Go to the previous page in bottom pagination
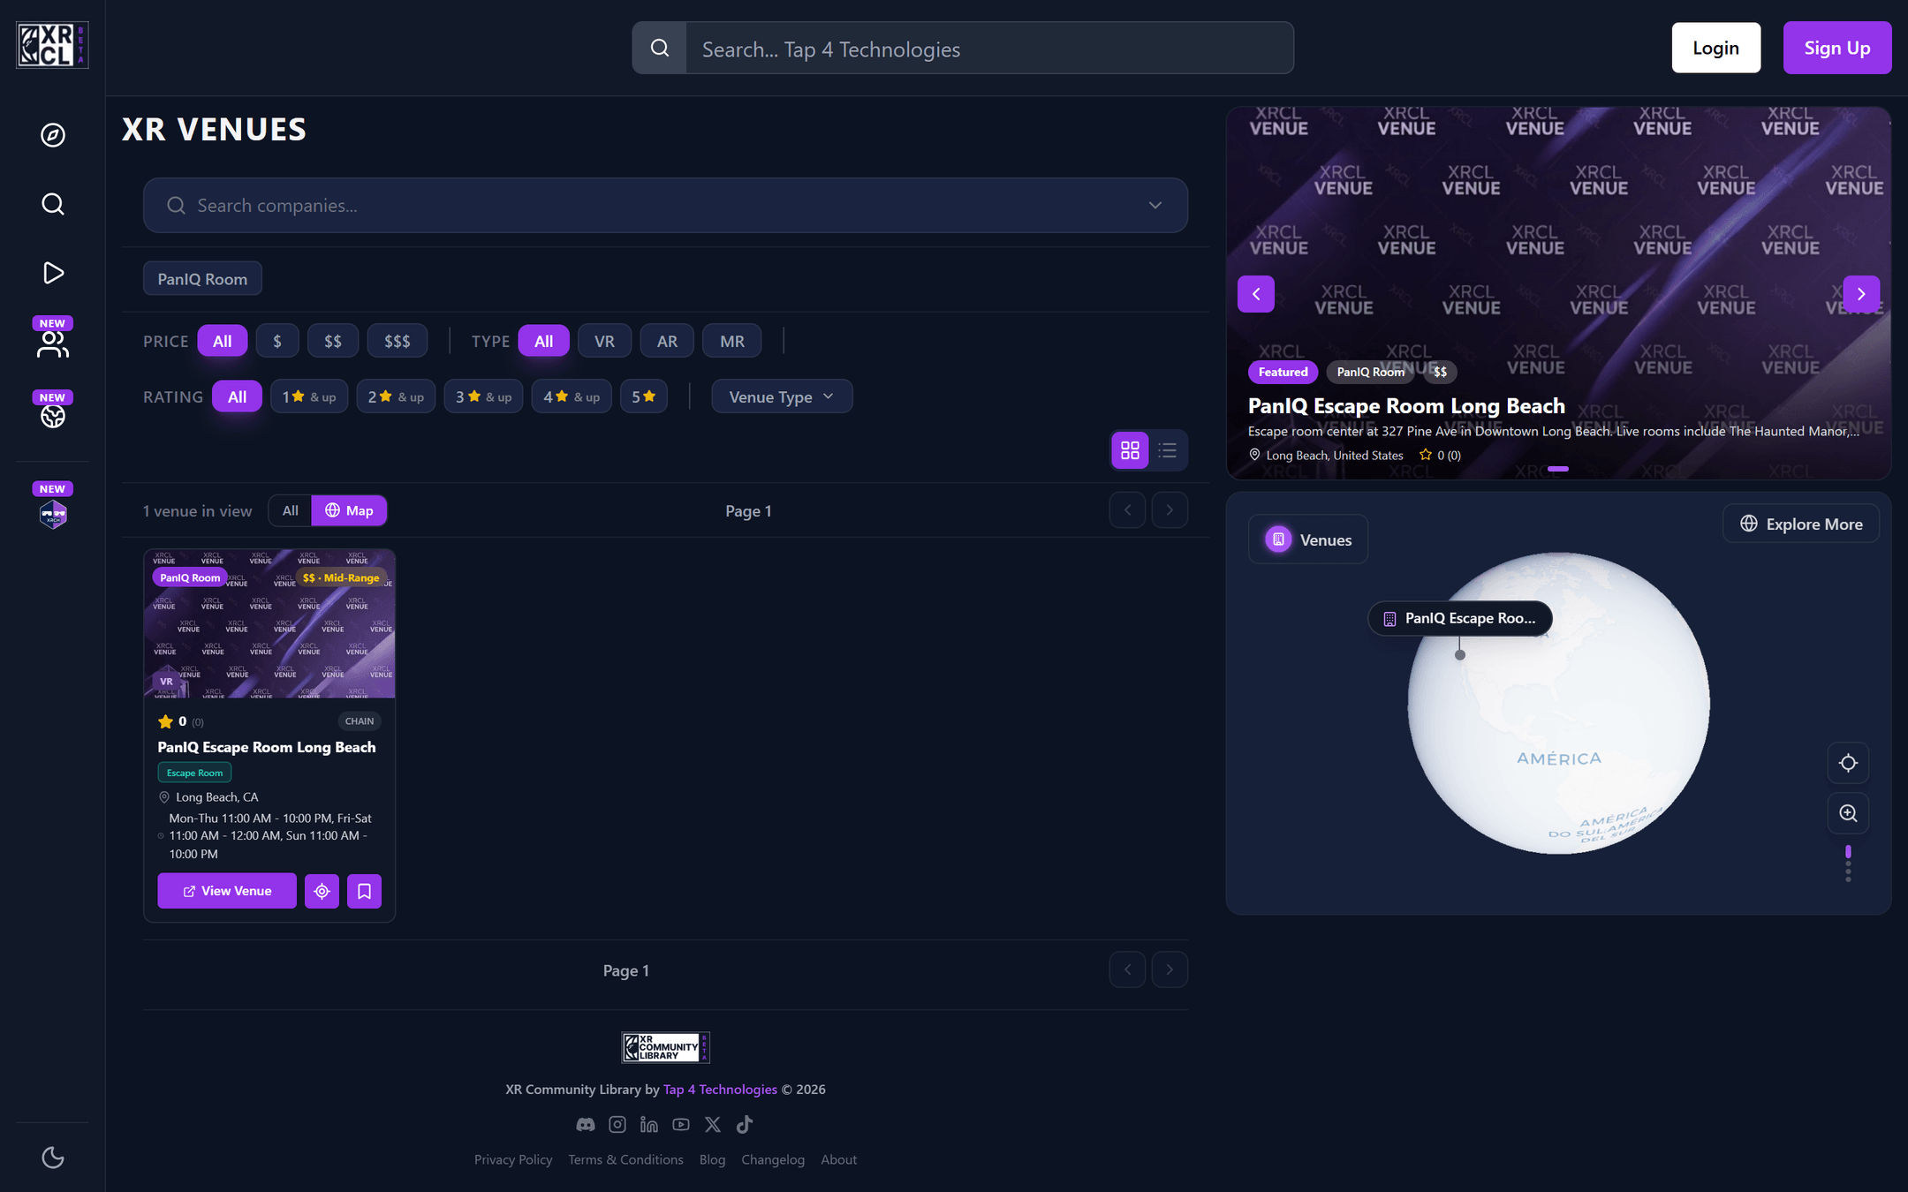1908x1192 pixels. [1127, 969]
